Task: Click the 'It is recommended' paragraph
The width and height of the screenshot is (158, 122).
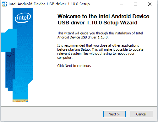Action: tap(100, 52)
